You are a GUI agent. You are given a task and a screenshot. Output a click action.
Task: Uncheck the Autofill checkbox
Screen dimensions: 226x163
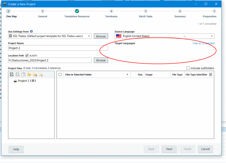click(26, 55)
